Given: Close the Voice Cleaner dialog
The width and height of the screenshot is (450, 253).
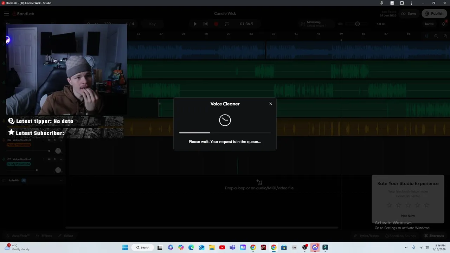Looking at the screenshot, I should pos(271,104).
